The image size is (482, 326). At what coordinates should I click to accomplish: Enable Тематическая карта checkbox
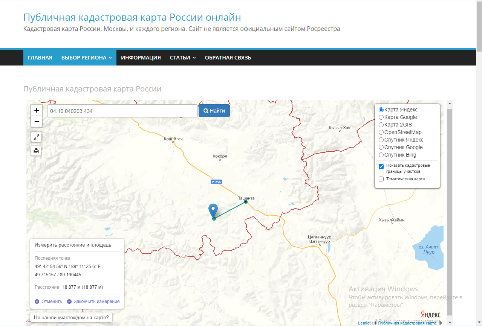381,179
